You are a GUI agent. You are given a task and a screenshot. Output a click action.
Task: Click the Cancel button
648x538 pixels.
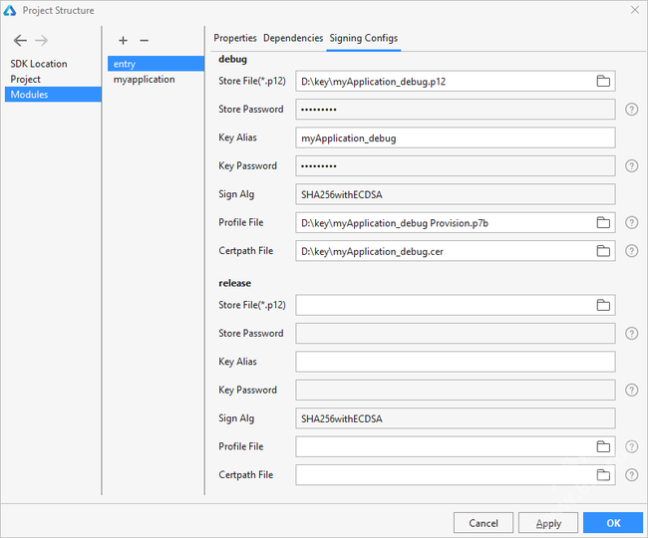[x=484, y=523]
